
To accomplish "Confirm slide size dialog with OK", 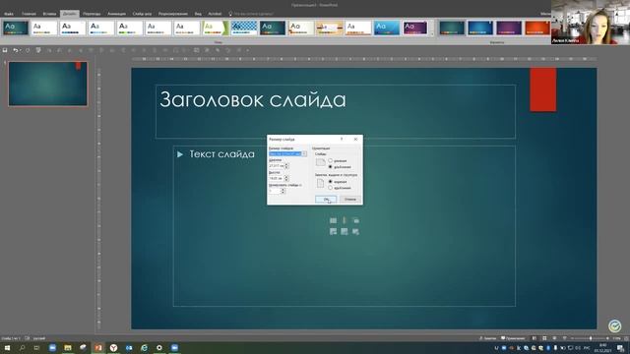I will (x=326, y=200).
